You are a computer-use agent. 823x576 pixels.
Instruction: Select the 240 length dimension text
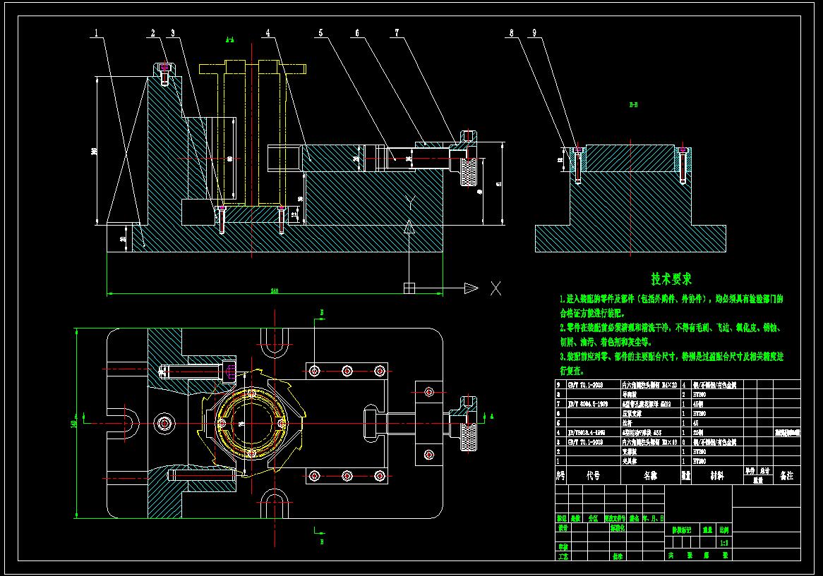click(274, 291)
